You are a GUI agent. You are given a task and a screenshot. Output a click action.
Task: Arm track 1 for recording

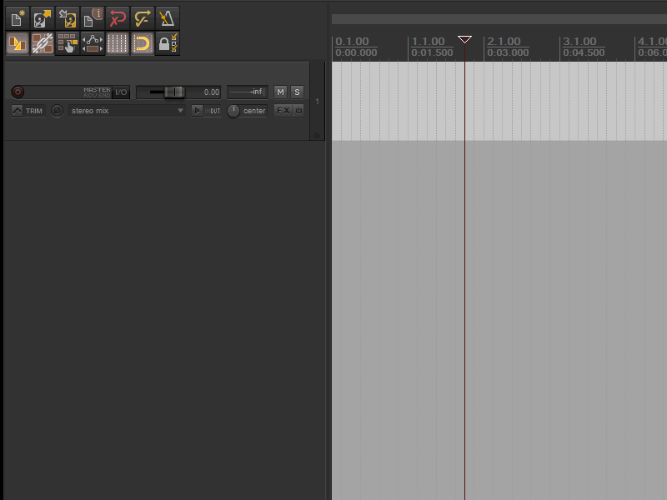coord(18,92)
